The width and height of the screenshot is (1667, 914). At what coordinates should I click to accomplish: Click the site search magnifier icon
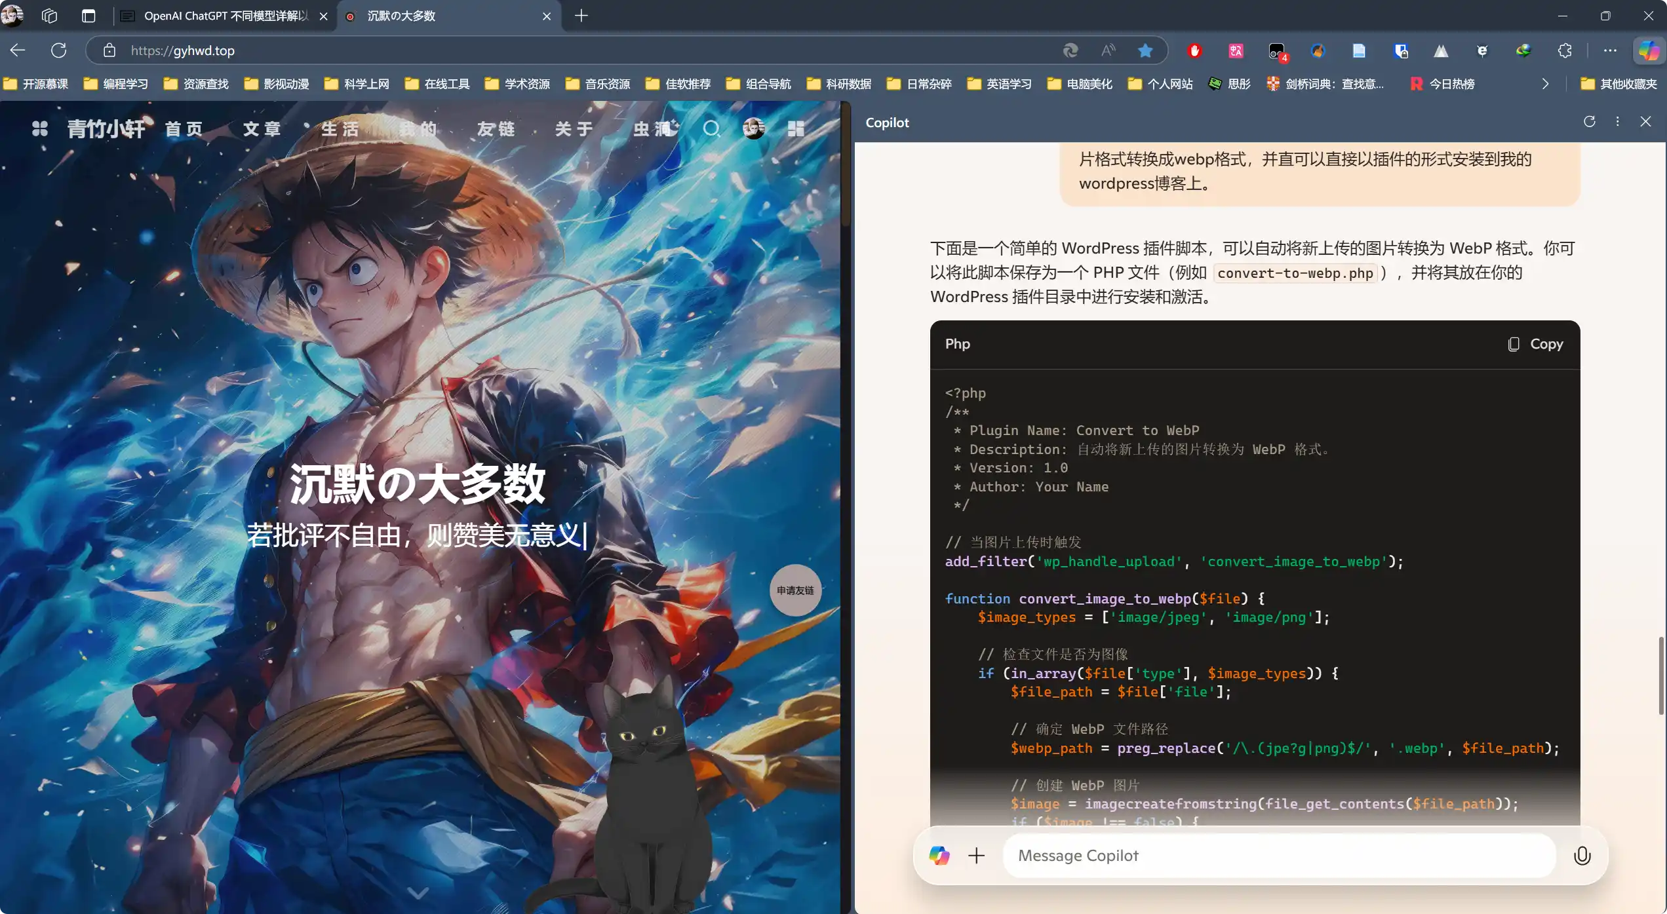pos(711,128)
